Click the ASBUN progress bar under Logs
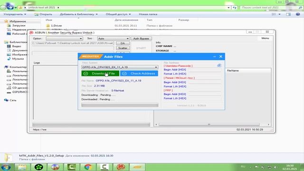The height and width of the screenshot is (171, 304). 91,124
